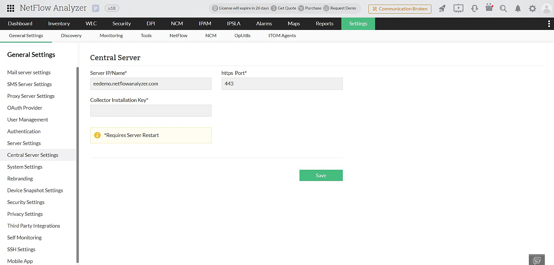This screenshot has width=554, height=265.
Task: Open the Get Quote link
Action: (287, 8)
